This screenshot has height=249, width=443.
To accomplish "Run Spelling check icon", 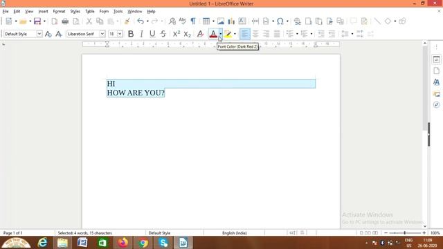I will tap(183, 21).
